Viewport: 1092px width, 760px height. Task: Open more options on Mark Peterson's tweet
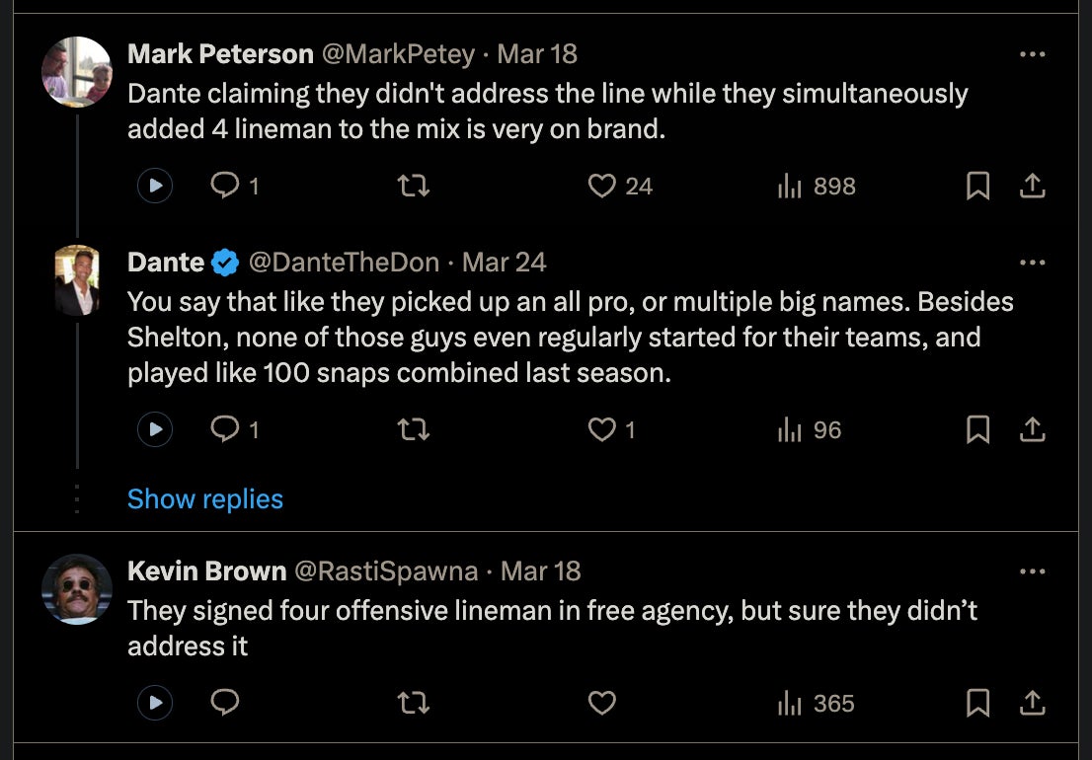(1032, 54)
